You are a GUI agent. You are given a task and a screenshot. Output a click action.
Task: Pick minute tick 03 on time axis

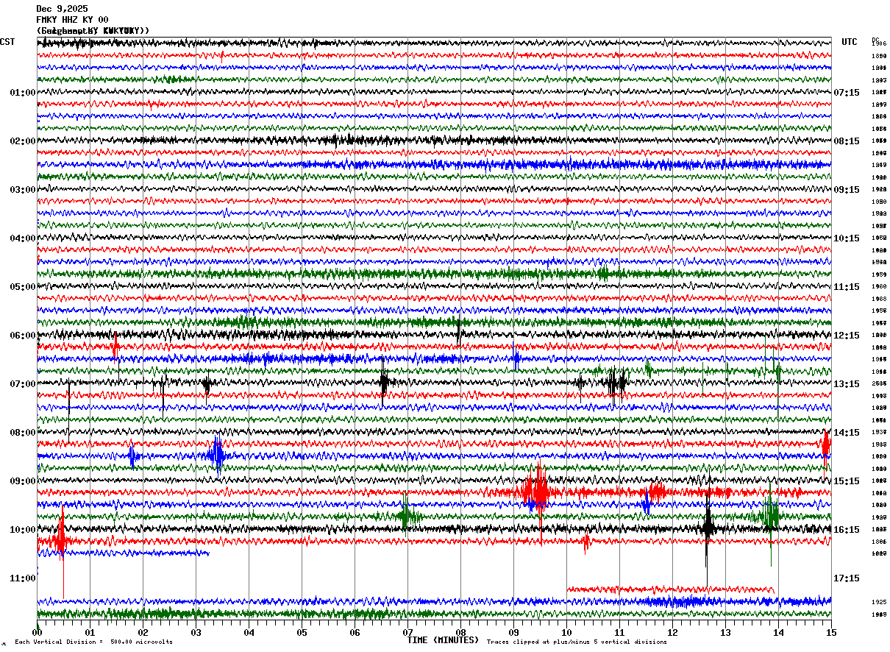pyautogui.click(x=196, y=632)
